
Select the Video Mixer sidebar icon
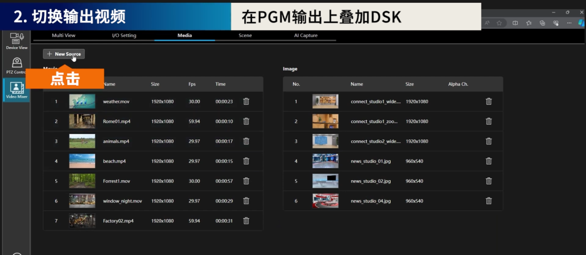pyautogui.click(x=17, y=90)
